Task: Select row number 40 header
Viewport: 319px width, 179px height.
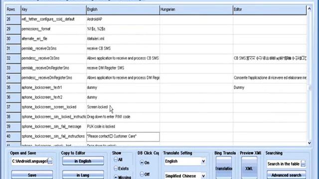Action: click(13, 136)
